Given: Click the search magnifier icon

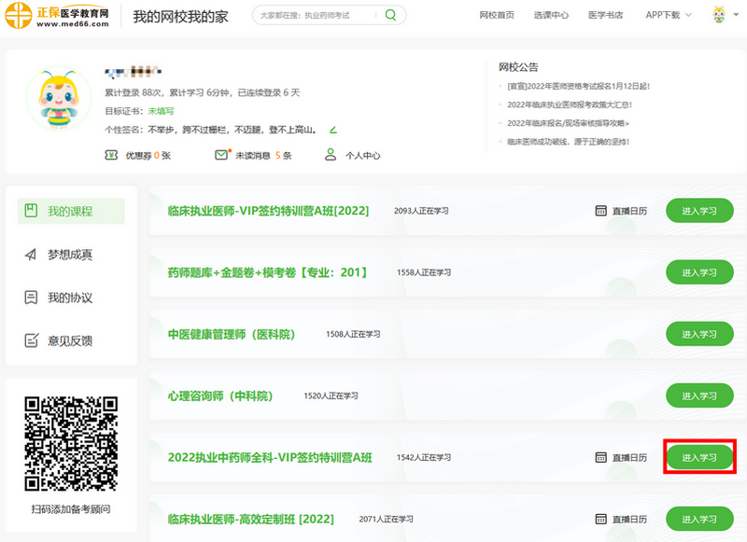Looking at the screenshot, I should (390, 15).
